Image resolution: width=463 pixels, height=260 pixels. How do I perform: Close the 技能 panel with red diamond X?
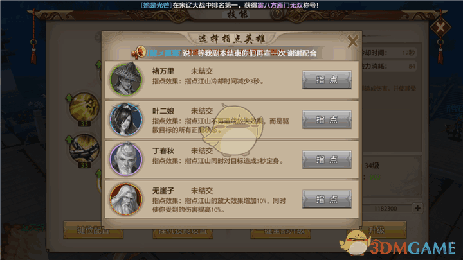pos(440,28)
